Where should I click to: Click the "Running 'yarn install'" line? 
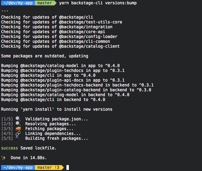pyautogui.click(x=56, y=109)
